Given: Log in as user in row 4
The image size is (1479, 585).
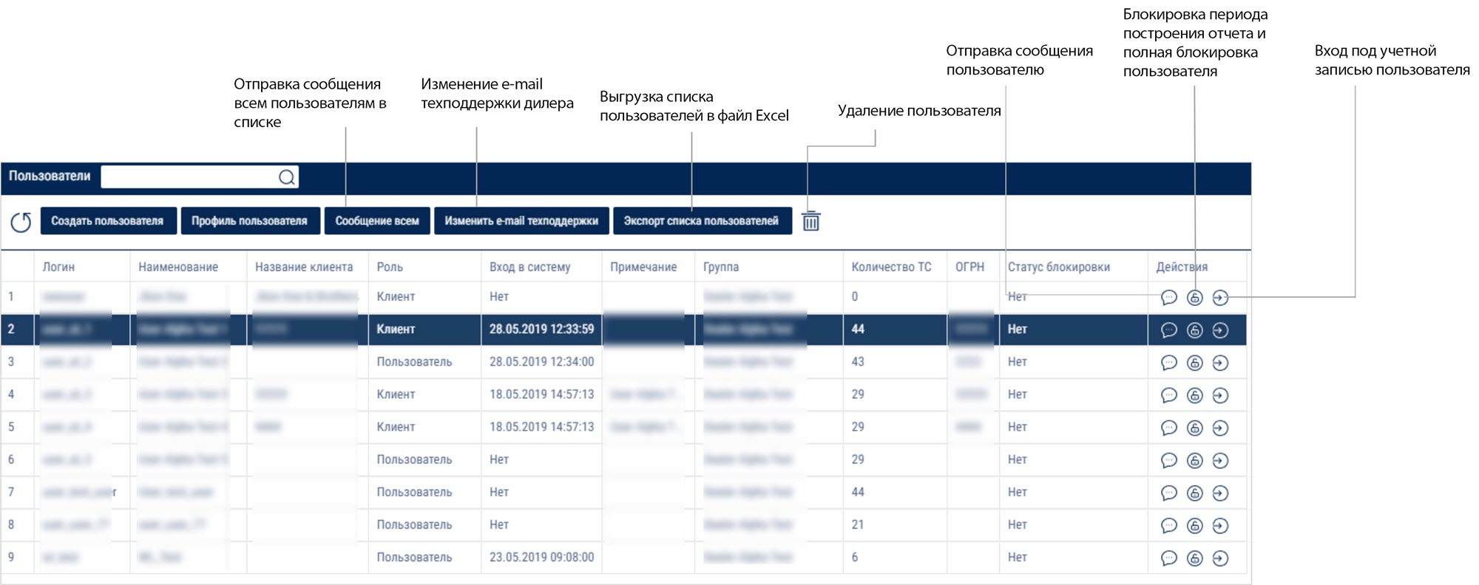Looking at the screenshot, I should (1220, 395).
